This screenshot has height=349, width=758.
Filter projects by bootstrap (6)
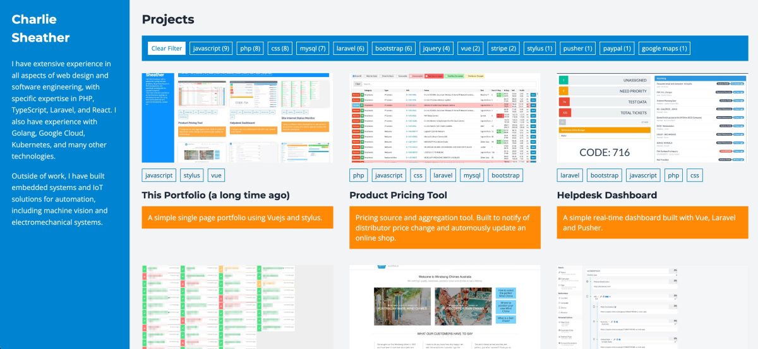(393, 49)
